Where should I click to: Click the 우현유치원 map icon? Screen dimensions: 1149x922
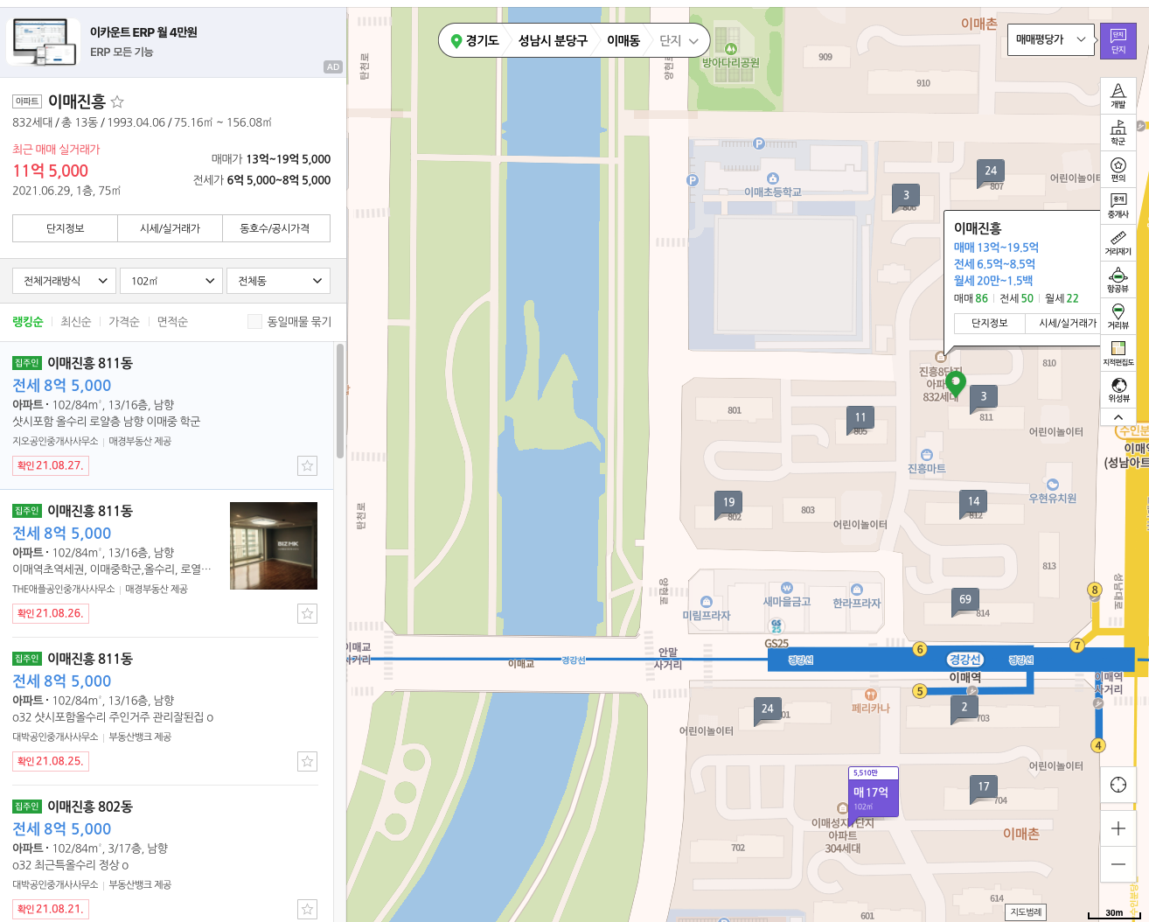point(1053,485)
